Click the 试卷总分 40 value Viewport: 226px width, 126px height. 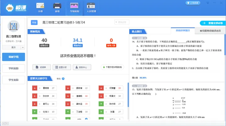click(x=44, y=40)
